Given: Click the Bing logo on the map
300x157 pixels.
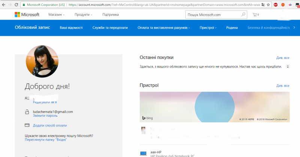Looking at the screenshot, I should [x=147, y=118].
